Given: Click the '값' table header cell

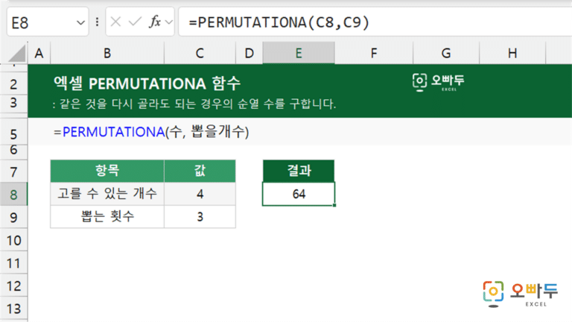Looking at the screenshot, I should pos(200,171).
